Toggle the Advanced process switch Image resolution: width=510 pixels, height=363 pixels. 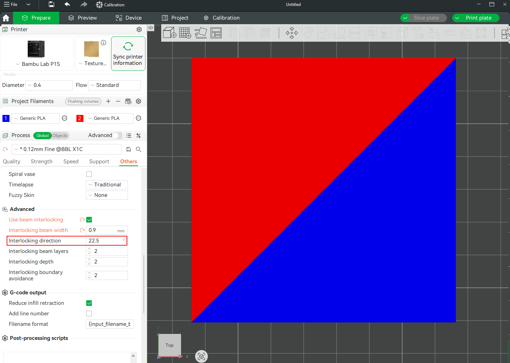[x=117, y=136]
